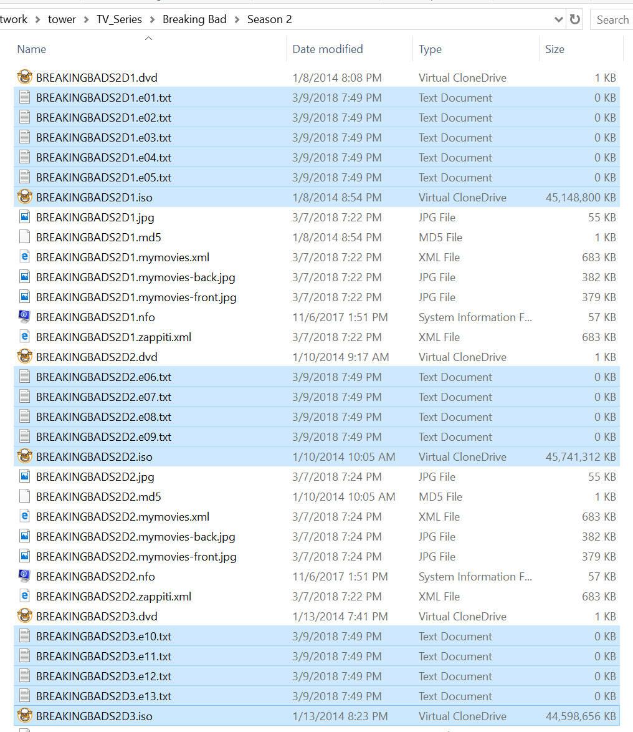Click the BREAKINGBADS2D2.md5 blank file icon

pyautogui.click(x=25, y=496)
